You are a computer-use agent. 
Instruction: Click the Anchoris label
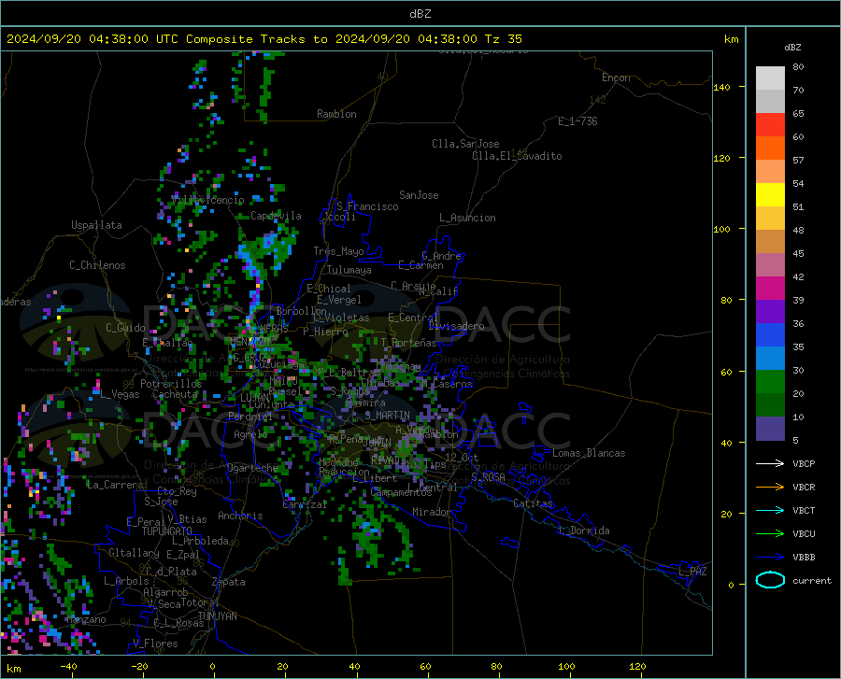click(240, 516)
